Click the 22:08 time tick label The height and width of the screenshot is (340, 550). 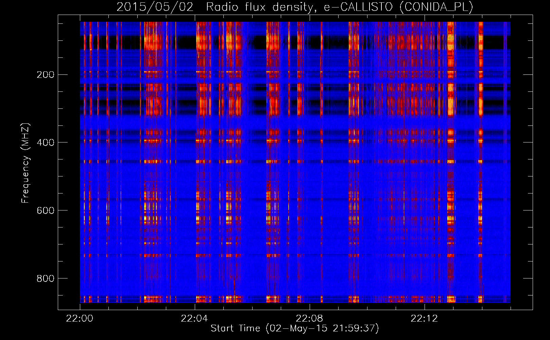tap(309, 319)
